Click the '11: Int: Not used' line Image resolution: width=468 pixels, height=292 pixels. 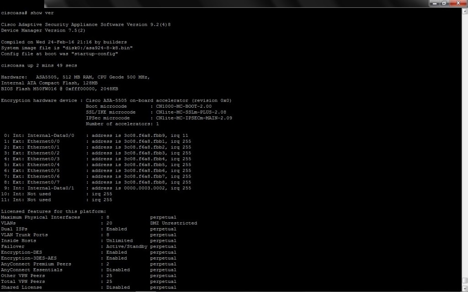click(x=57, y=200)
